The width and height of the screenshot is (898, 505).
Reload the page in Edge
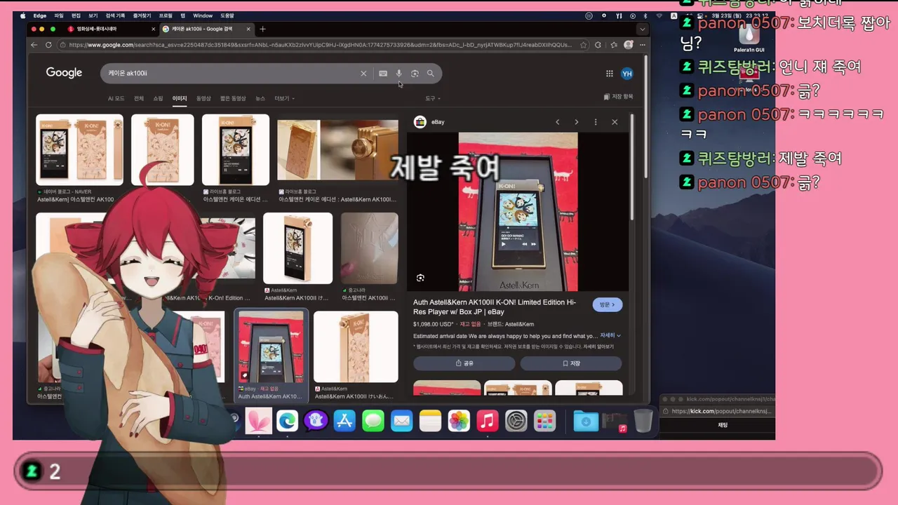(48, 45)
